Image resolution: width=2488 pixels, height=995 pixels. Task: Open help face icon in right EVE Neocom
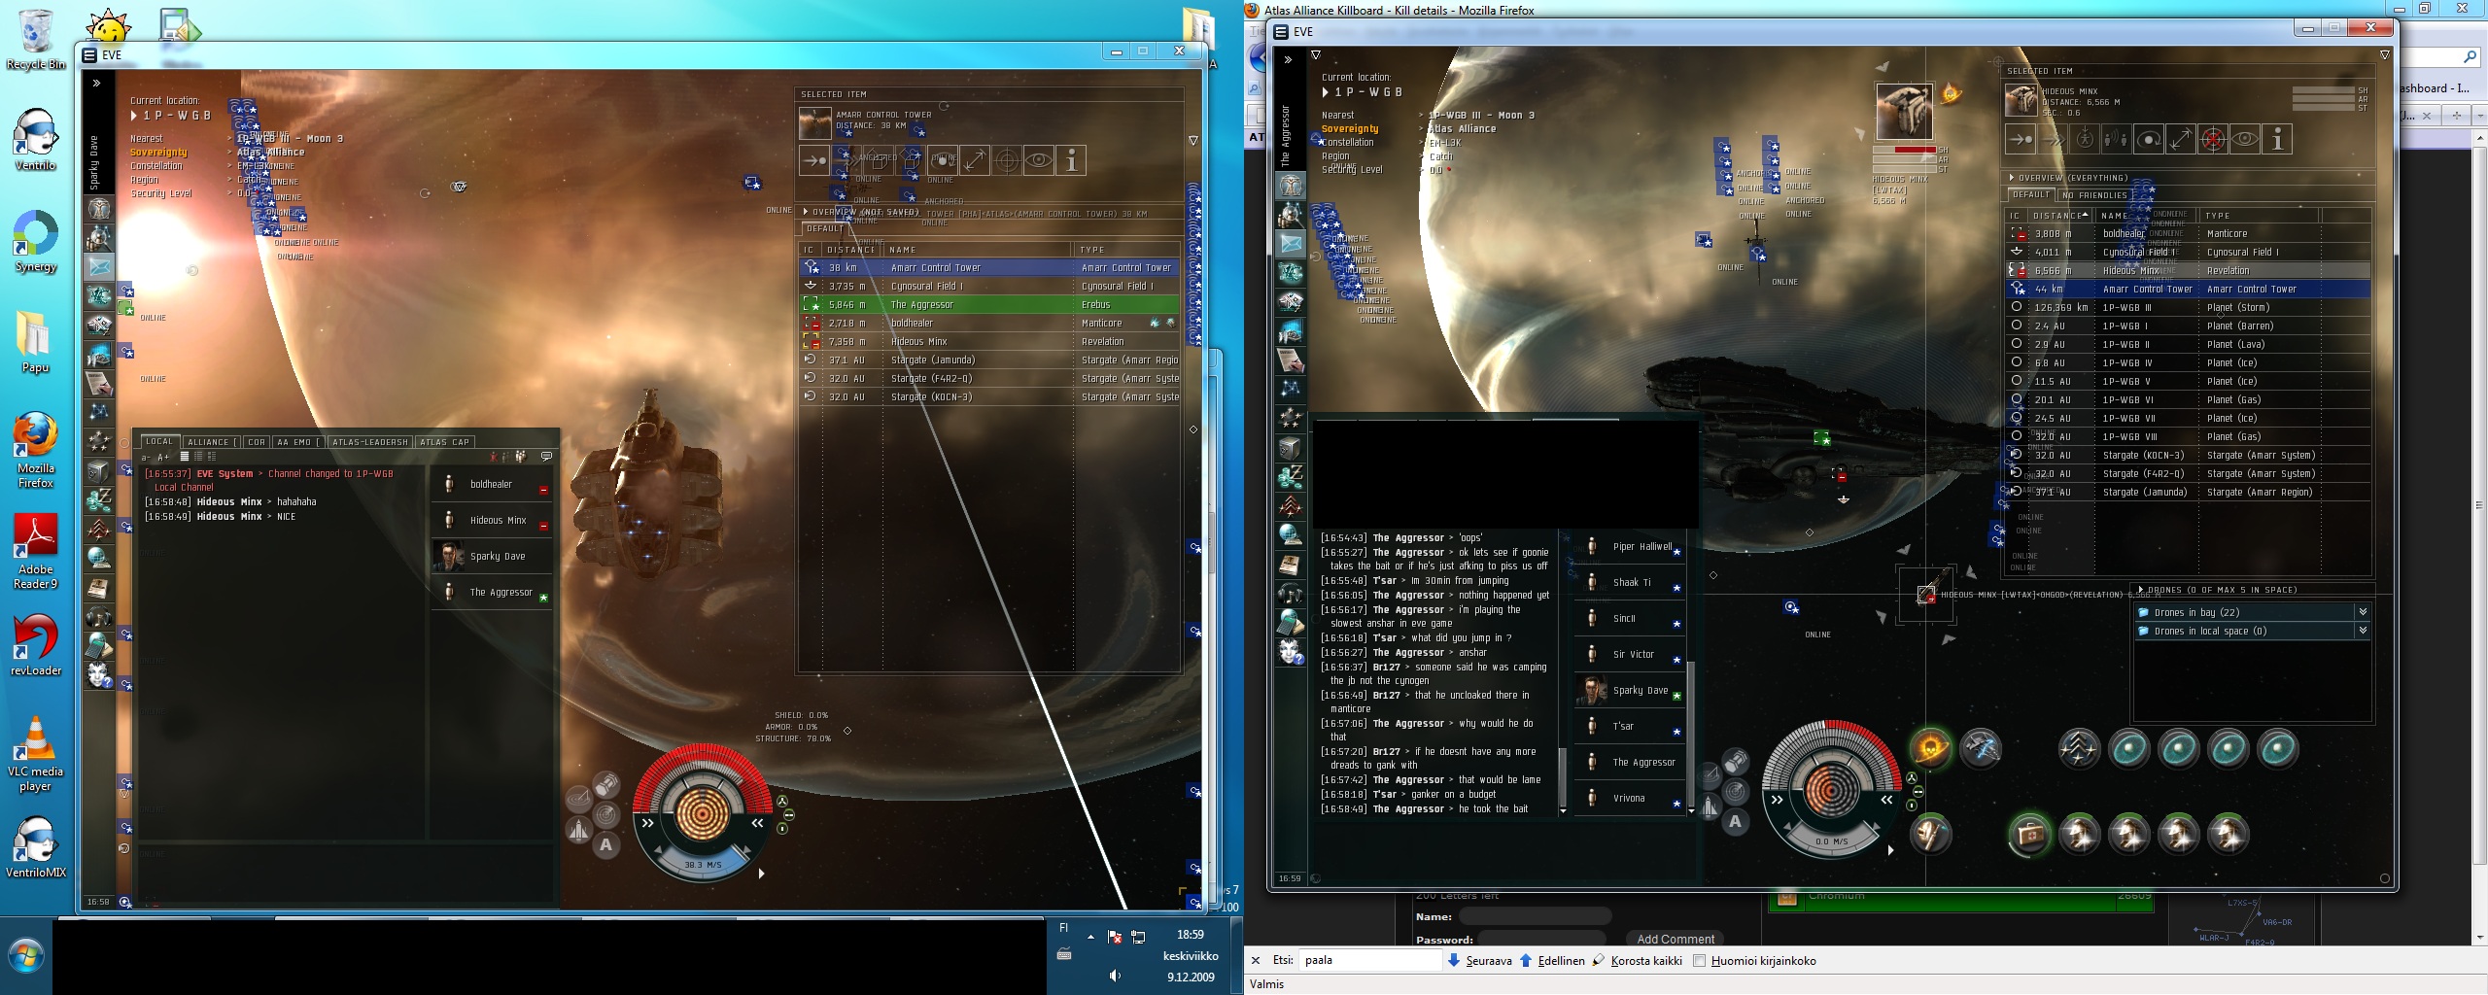(1291, 652)
